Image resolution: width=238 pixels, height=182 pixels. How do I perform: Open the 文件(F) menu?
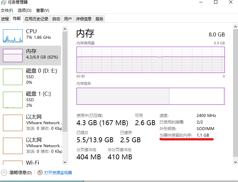tap(7, 10)
